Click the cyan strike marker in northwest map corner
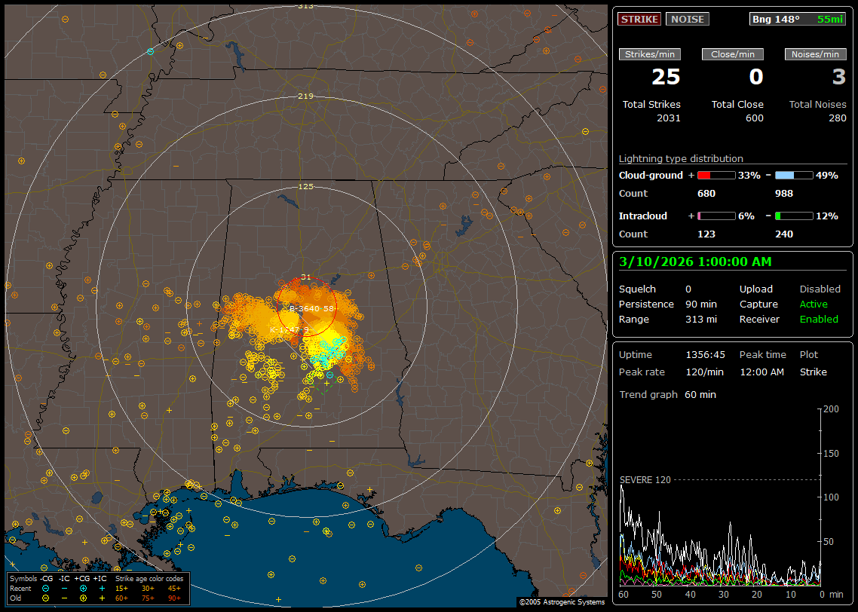The height and width of the screenshot is (612, 858). pyautogui.click(x=150, y=51)
